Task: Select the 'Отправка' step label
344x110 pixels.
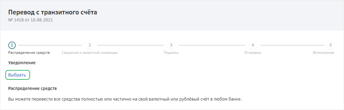Action: (253, 53)
